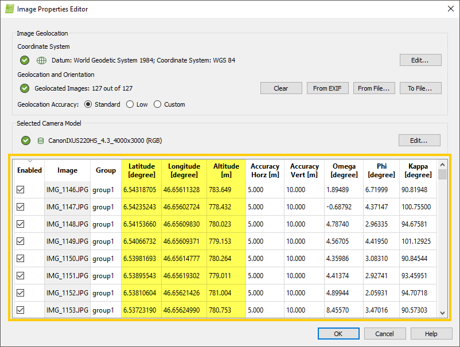
Task: Click Edit button for Coordinate System
Action: click(420, 60)
